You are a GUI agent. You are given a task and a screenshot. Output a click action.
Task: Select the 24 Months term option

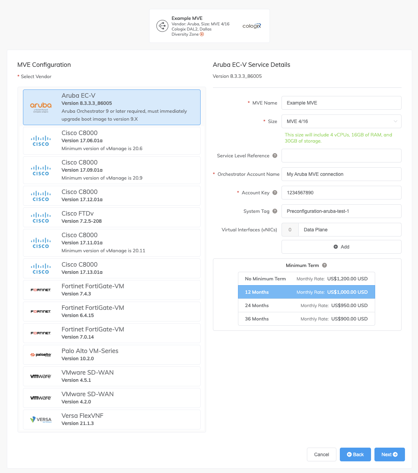tap(306, 305)
